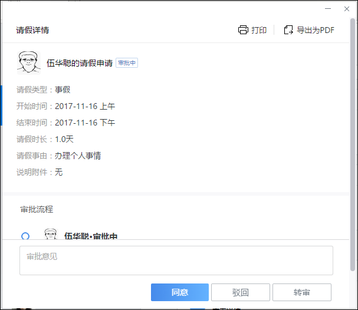
Task: Approve the request with 同意
Action: 180,292
